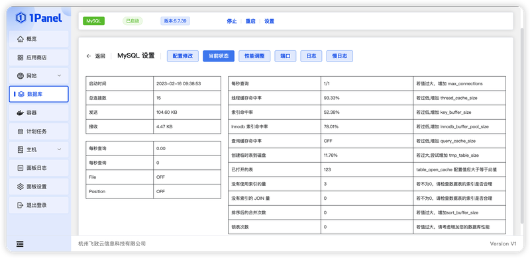Click the 104.60 KB sent value
The height and width of the screenshot is (258, 530).
[x=167, y=112]
